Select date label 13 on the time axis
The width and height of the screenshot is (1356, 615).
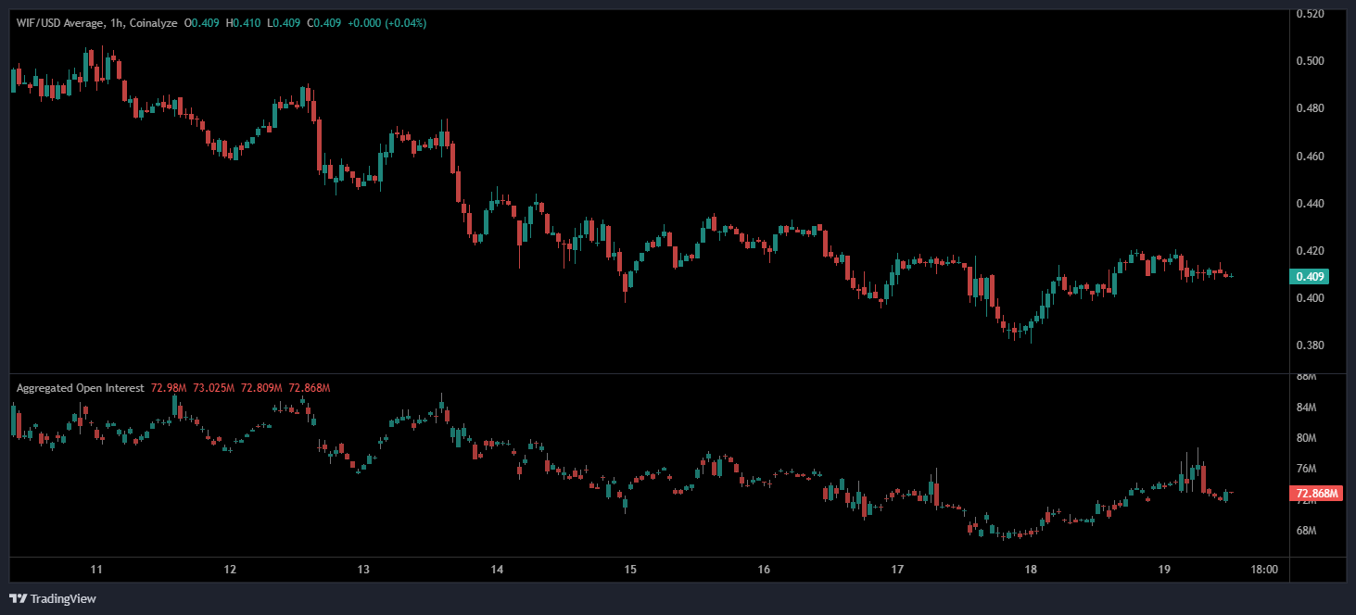363,570
